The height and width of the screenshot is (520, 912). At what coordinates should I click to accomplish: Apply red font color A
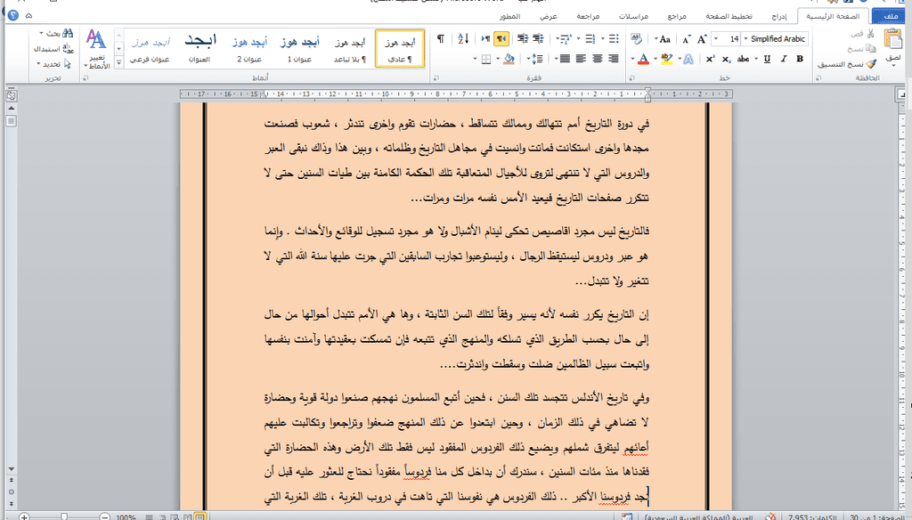coord(643,59)
